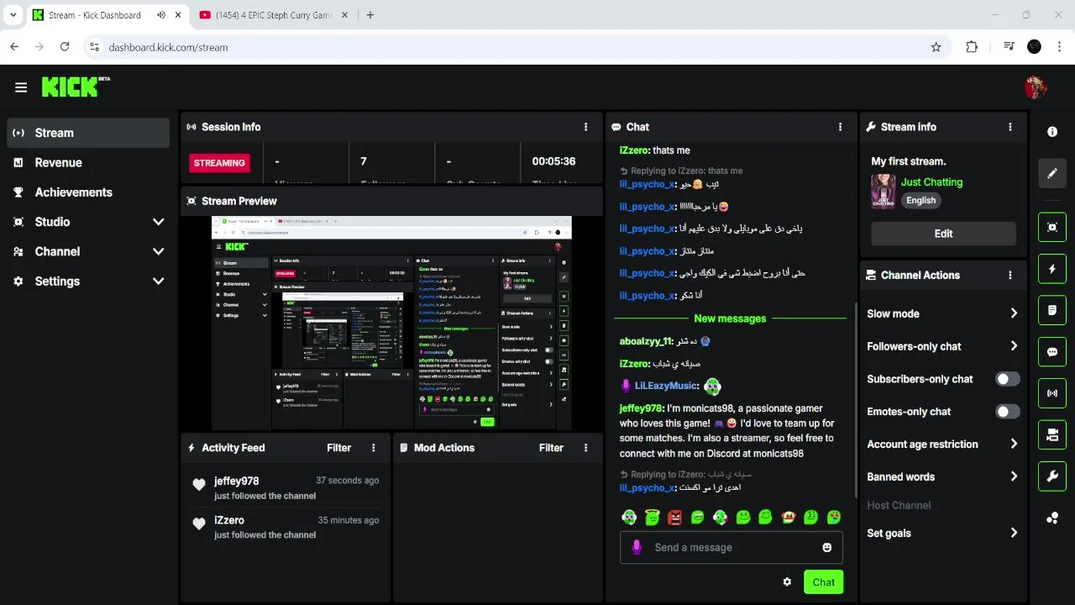Open the hamburger menu next to Kick logo
This screenshot has height=605, width=1075.
21,87
